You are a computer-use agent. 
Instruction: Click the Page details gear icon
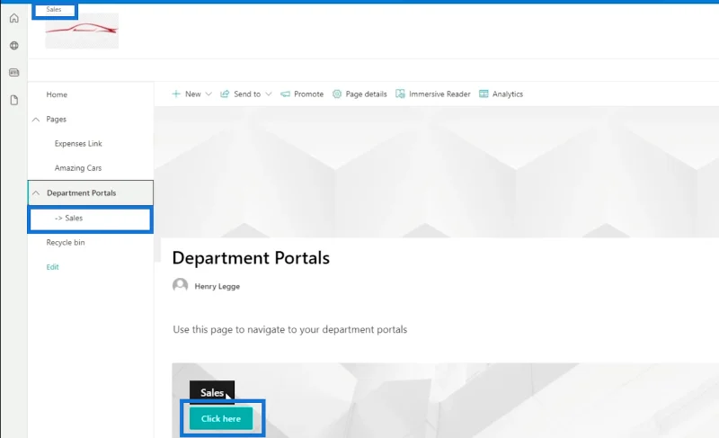pos(337,94)
